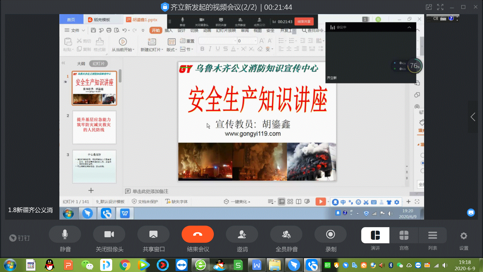
Task: Start recording with 录制 icon
Action: pos(331,234)
